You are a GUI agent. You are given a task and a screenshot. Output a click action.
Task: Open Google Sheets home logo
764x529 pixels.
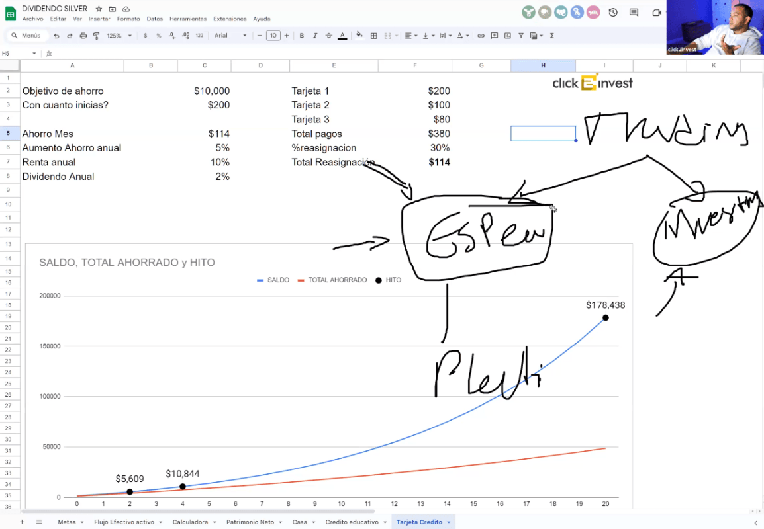coord(10,14)
